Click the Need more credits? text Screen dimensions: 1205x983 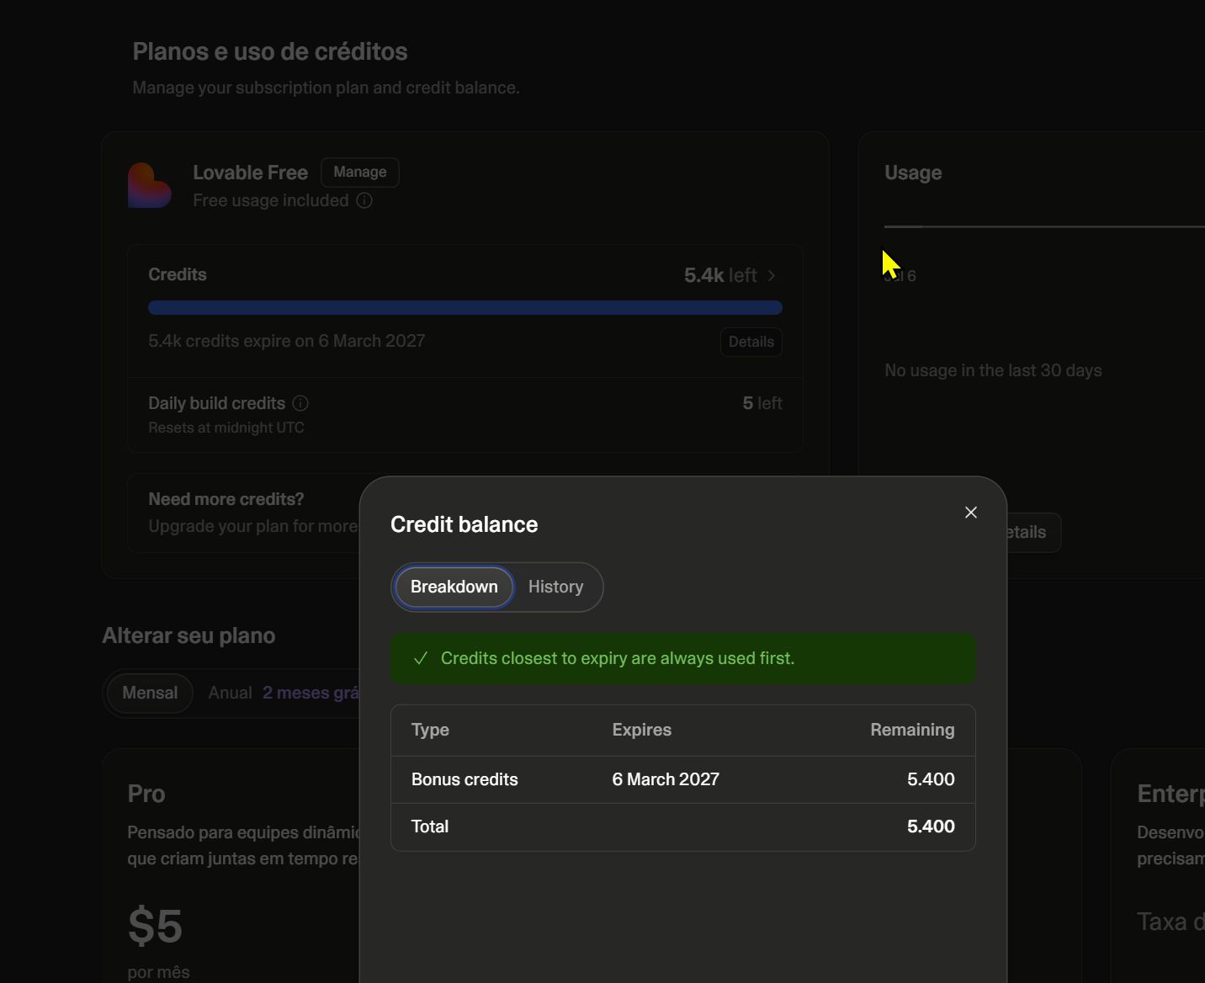[226, 499]
